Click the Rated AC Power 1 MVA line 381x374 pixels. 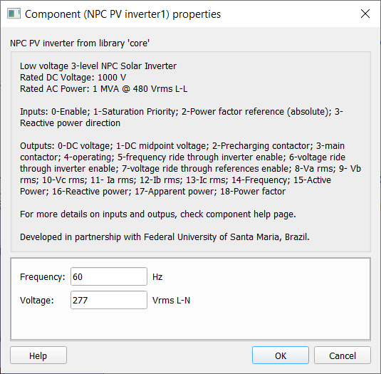(x=104, y=89)
